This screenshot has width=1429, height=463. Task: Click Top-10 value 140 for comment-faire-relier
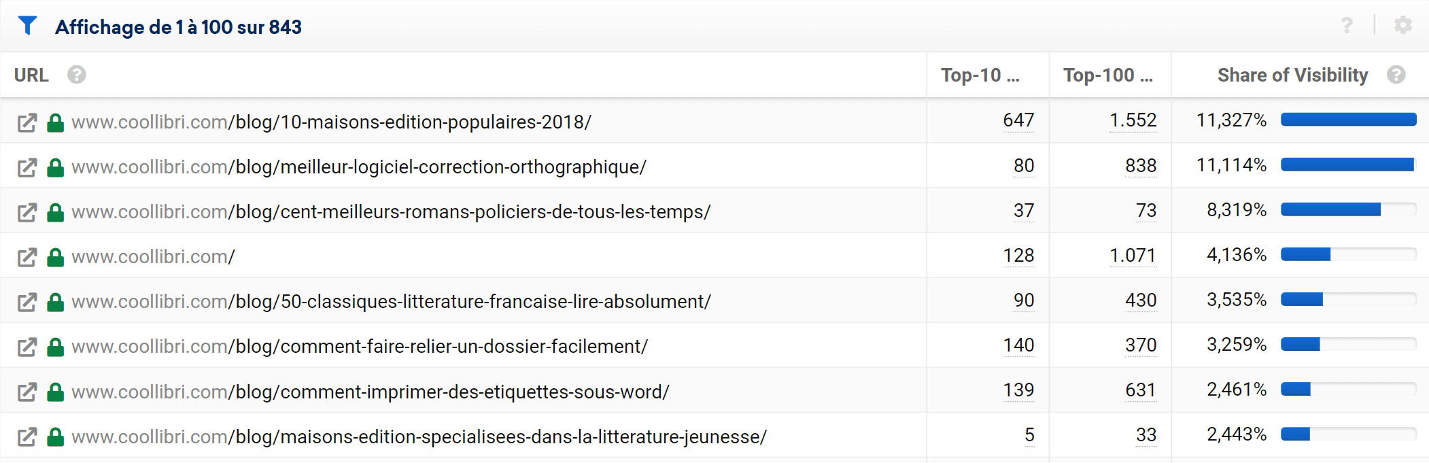pyautogui.click(x=1018, y=345)
